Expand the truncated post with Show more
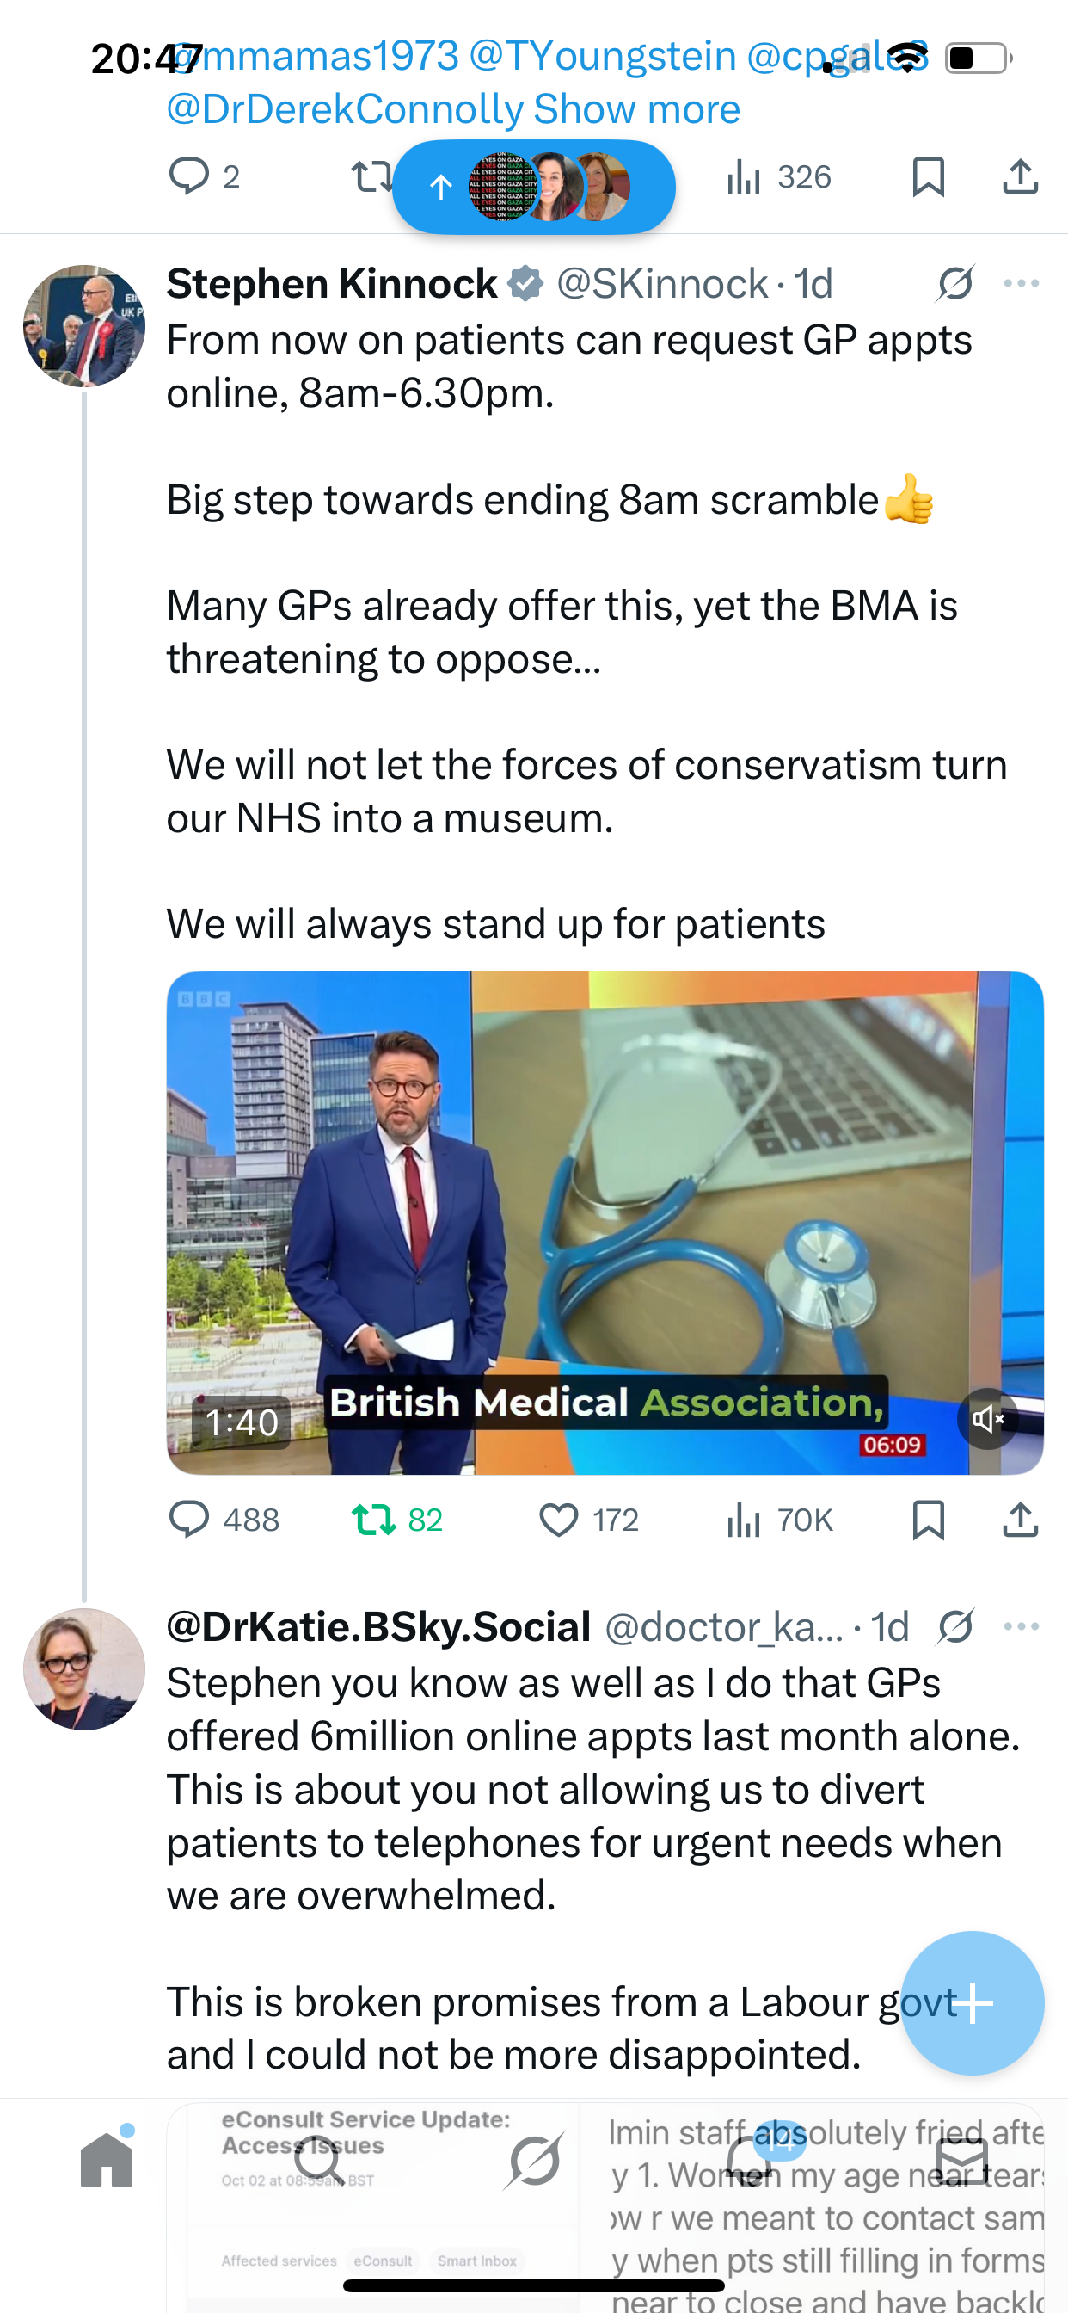Viewport: 1068px width, 2313px height. tap(636, 109)
